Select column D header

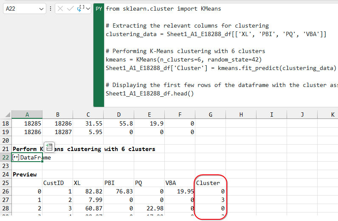[118, 115]
